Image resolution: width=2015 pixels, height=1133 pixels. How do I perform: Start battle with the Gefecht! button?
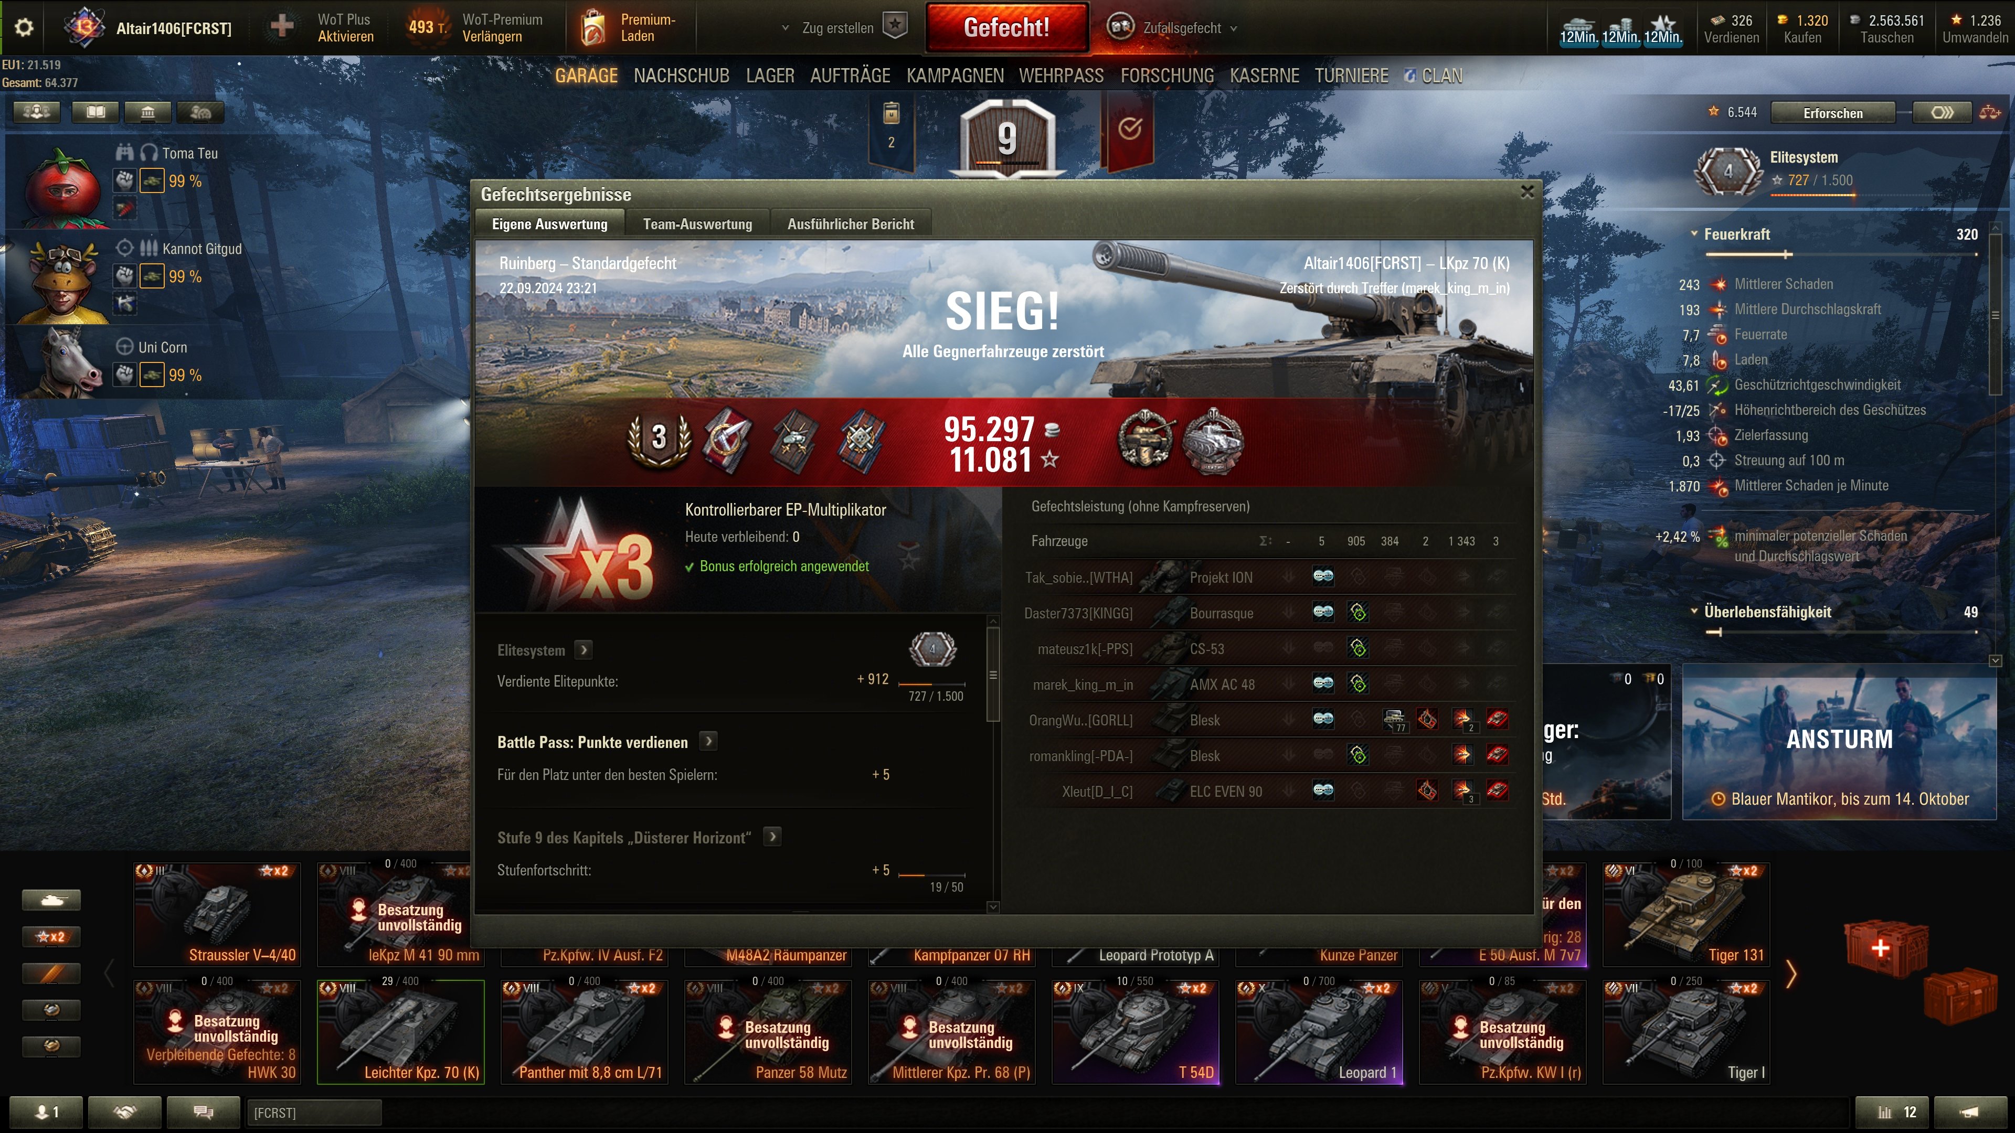click(x=1007, y=27)
